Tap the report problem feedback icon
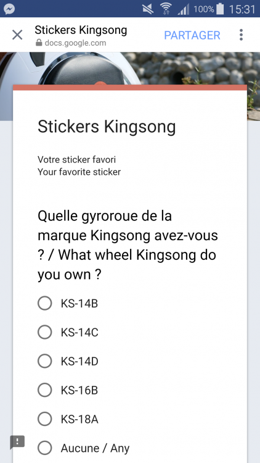The image size is (260, 463). pos(17,442)
